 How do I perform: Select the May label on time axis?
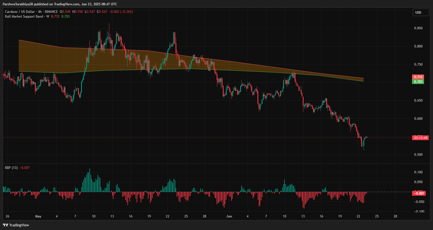tap(38, 216)
